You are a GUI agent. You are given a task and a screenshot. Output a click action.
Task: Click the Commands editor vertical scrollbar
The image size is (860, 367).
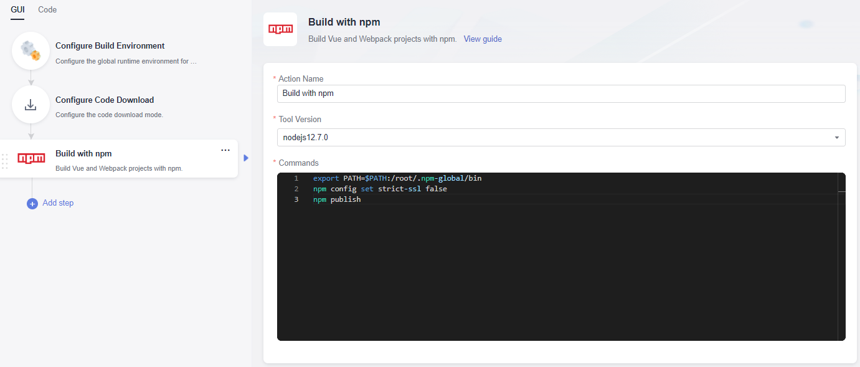tap(841, 257)
